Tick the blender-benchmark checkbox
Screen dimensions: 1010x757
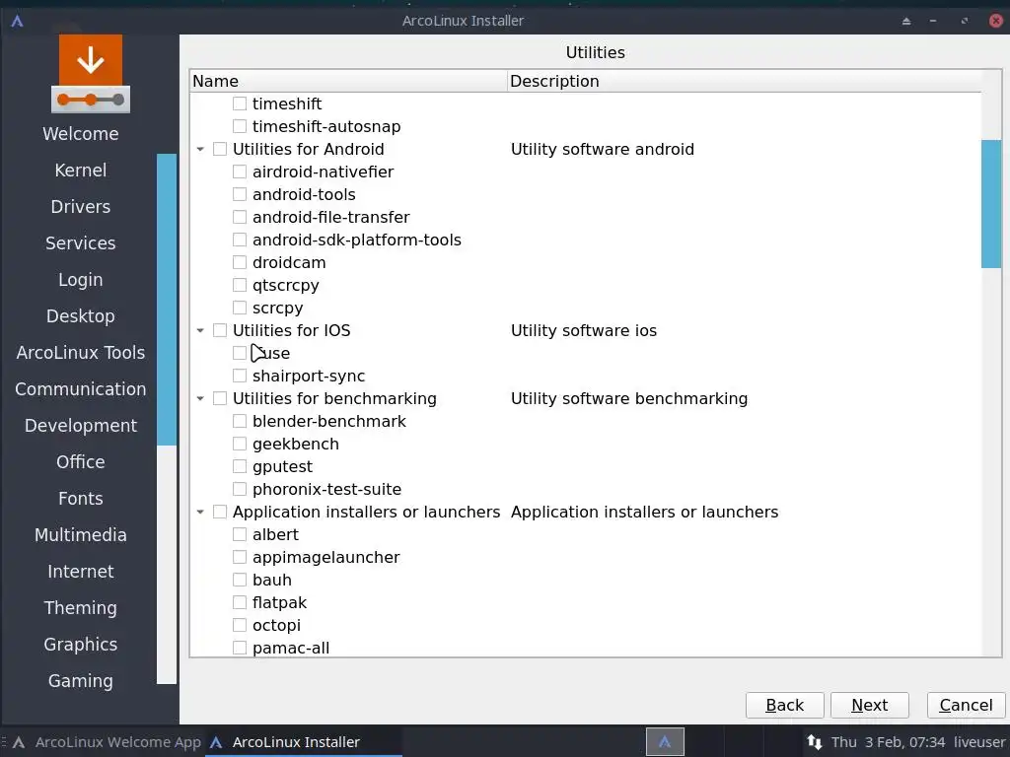pos(240,421)
